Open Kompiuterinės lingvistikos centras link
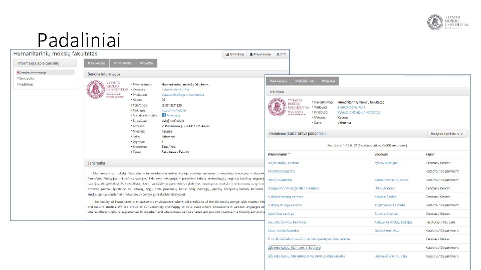 pyautogui.click(x=293, y=188)
